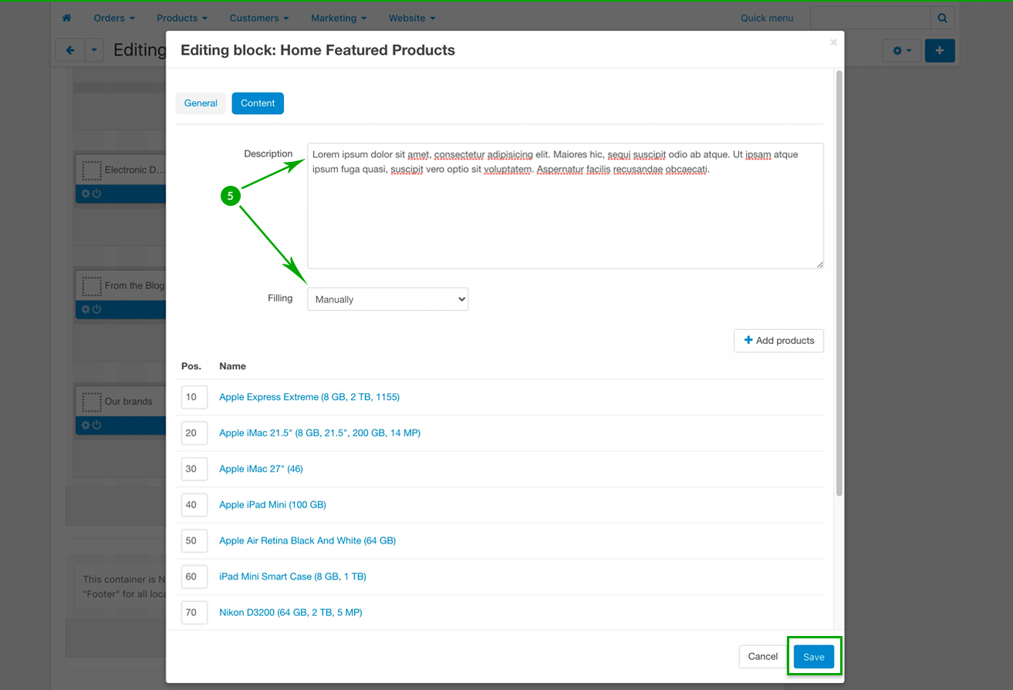Screen dimensions: 1013x690
Task: Open settings gear on Electronic D… block
Action: [86, 194]
